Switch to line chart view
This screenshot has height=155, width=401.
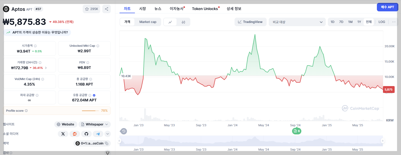click(170, 22)
